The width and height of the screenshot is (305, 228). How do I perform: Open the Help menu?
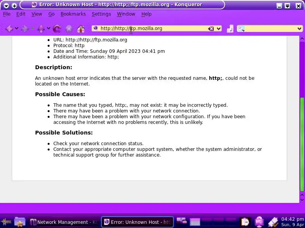[x=146, y=14]
